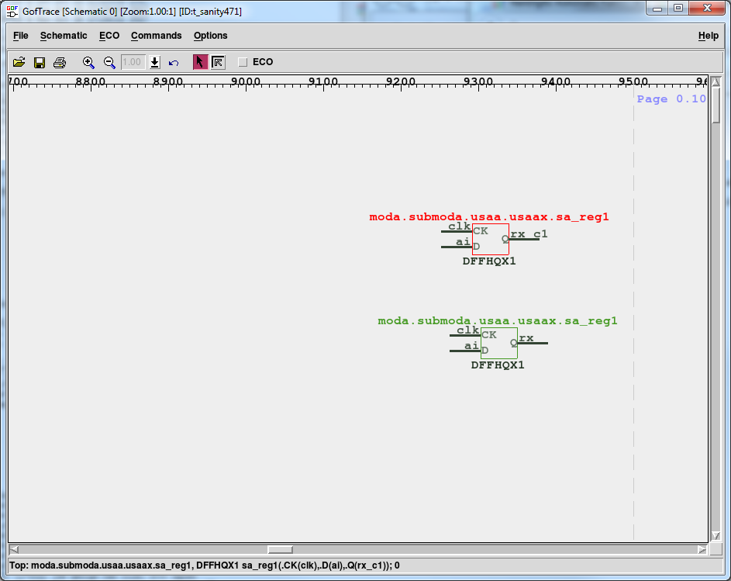
Task: Open the Options menu
Action: click(x=210, y=36)
